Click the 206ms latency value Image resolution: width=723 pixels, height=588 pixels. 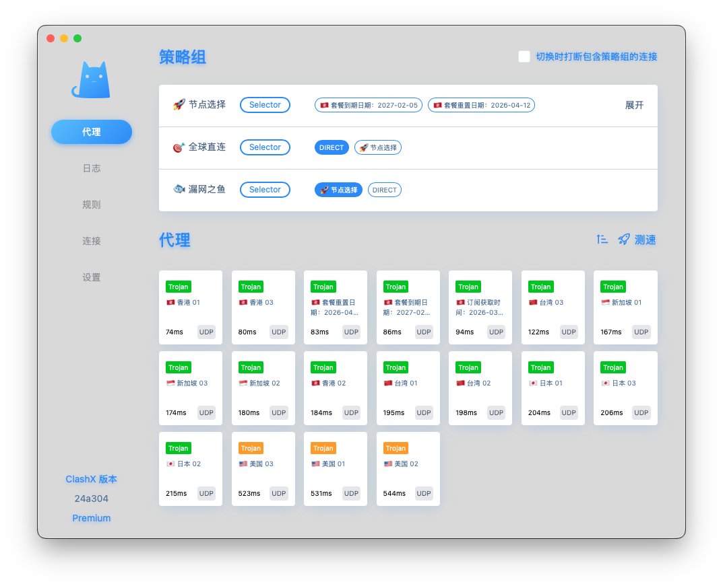[x=611, y=413]
